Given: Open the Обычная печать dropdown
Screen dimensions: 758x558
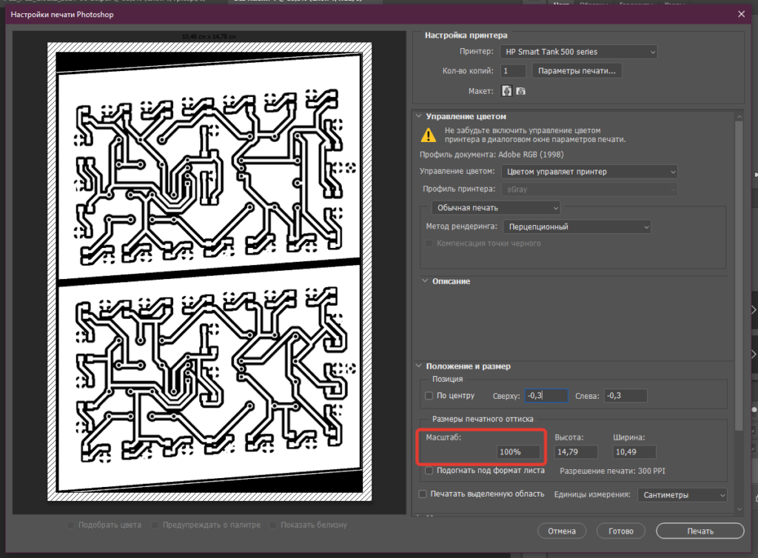Looking at the screenshot, I should click(495, 208).
